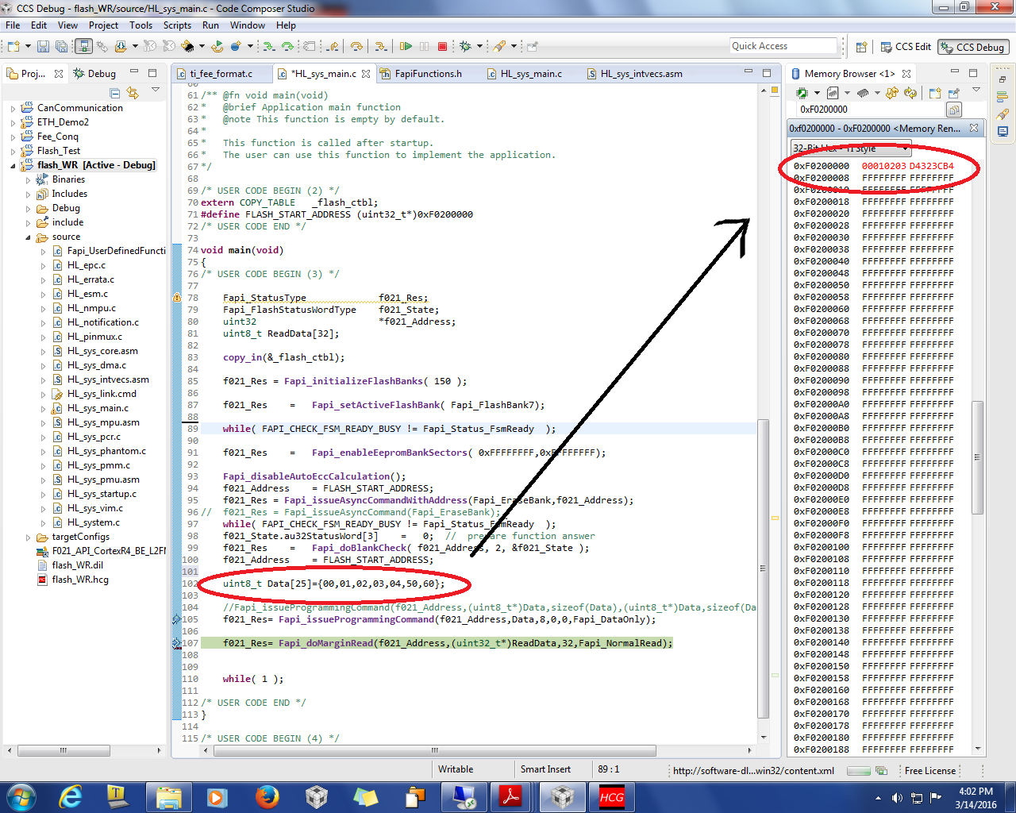The width and height of the screenshot is (1016, 813).
Task: Select HL_sys_main.c in the project tree
Action: (x=98, y=408)
